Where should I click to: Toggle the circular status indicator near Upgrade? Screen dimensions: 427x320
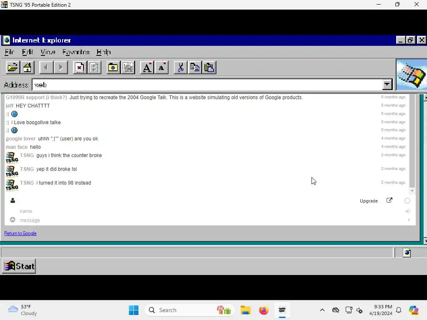[x=407, y=201]
